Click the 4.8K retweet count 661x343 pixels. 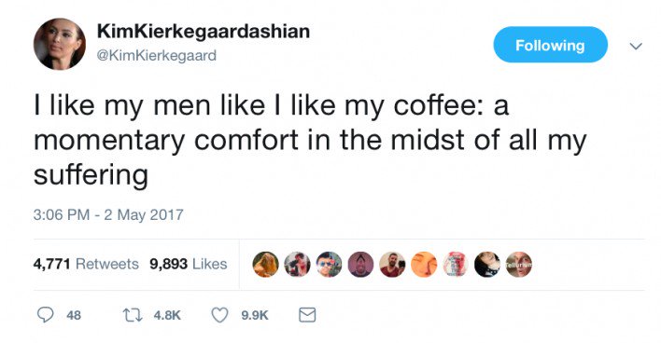(167, 315)
